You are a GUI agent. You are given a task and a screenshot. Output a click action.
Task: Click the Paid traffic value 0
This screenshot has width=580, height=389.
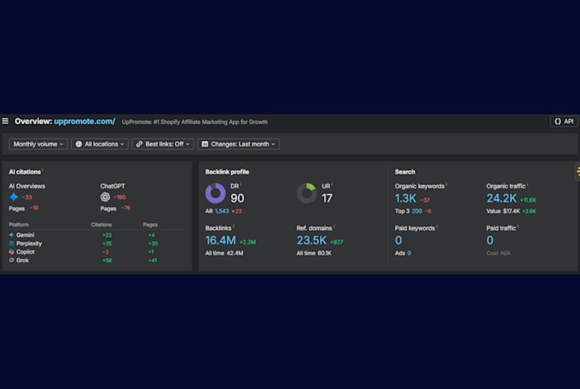click(x=490, y=241)
